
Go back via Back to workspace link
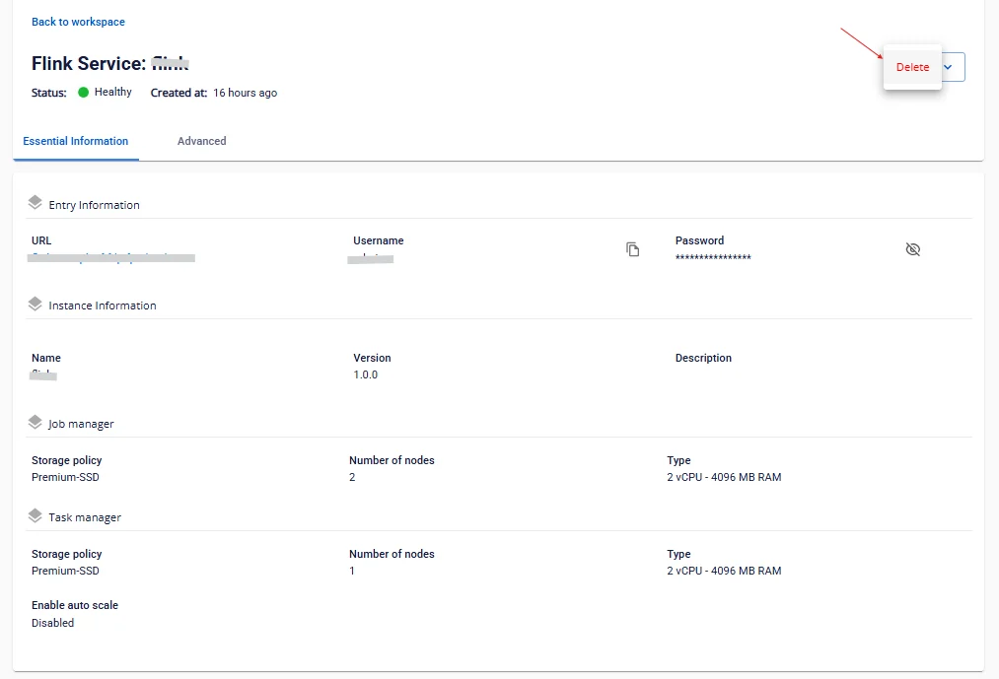click(78, 22)
